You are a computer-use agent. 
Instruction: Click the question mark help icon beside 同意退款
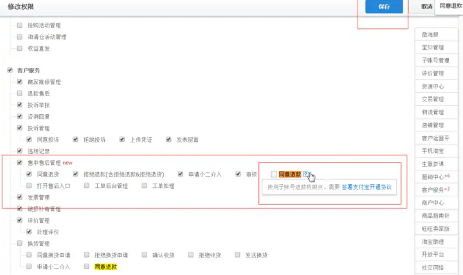306,174
